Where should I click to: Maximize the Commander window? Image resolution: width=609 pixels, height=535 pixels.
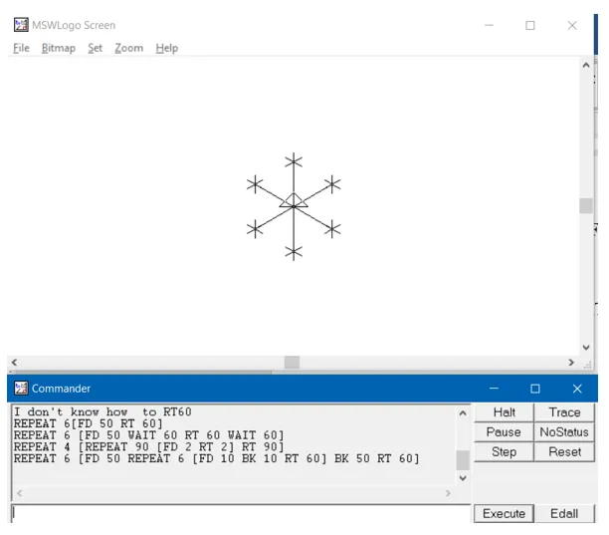534,389
